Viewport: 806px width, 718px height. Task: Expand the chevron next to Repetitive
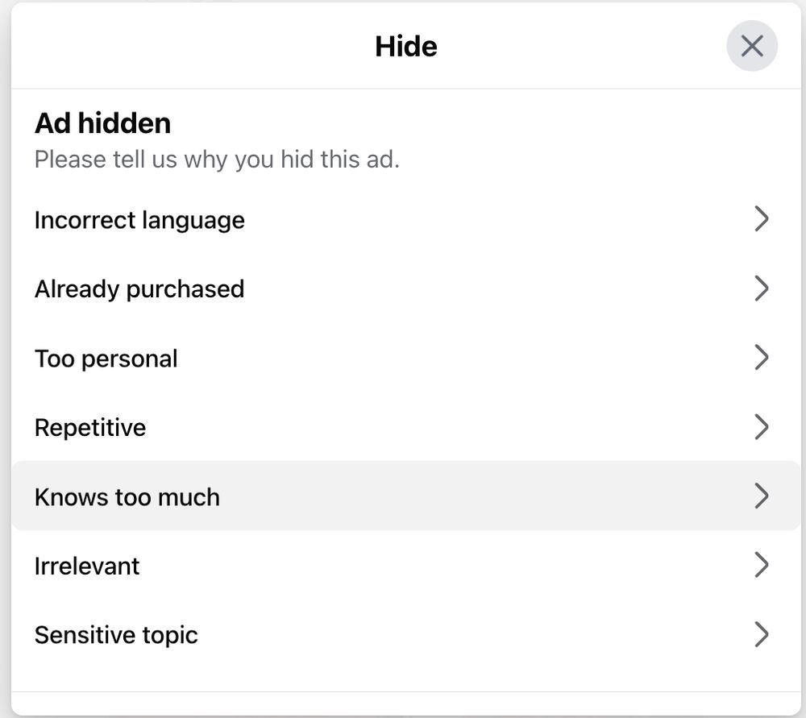pyautogui.click(x=762, y=426)
